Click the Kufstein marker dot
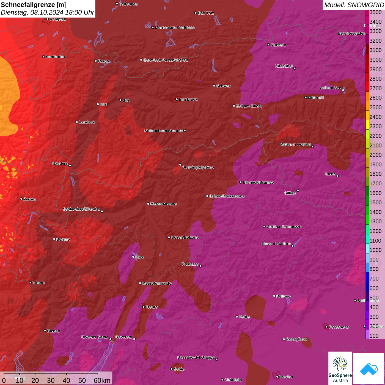Viewport: 385px width, 385px height. [269, 45]
